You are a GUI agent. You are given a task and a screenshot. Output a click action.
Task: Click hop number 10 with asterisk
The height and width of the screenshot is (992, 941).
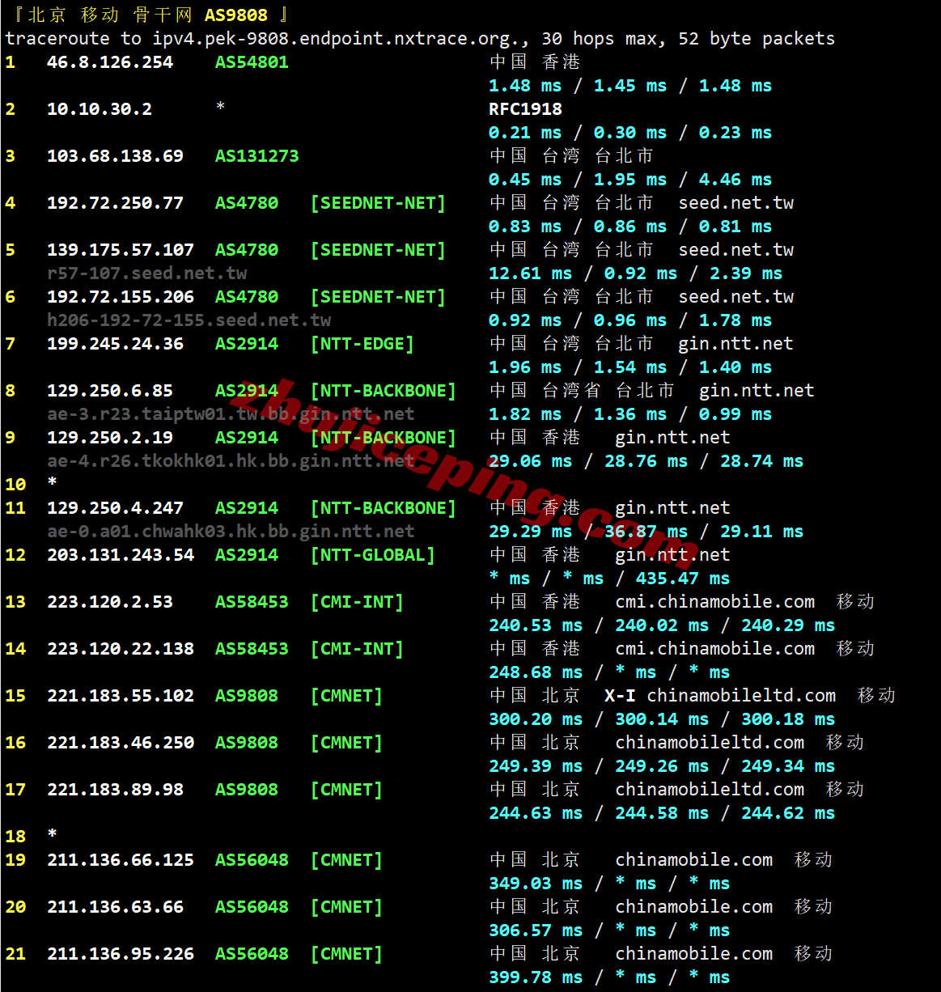[31, 485]
